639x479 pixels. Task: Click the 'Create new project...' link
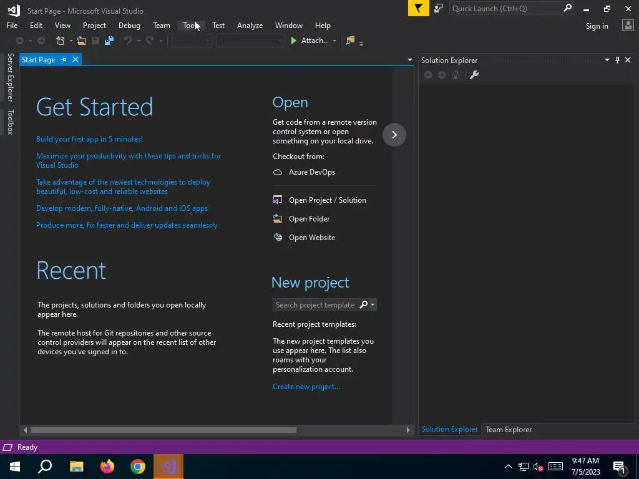[306, 387]
